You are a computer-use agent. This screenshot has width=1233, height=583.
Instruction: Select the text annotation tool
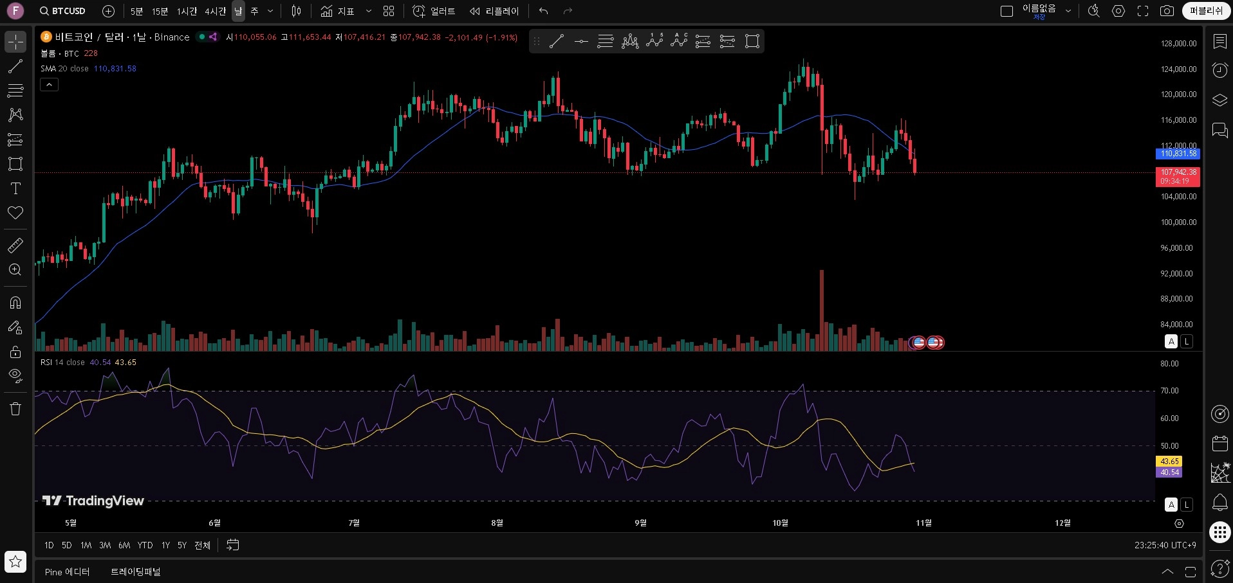(x=15, y=188)
